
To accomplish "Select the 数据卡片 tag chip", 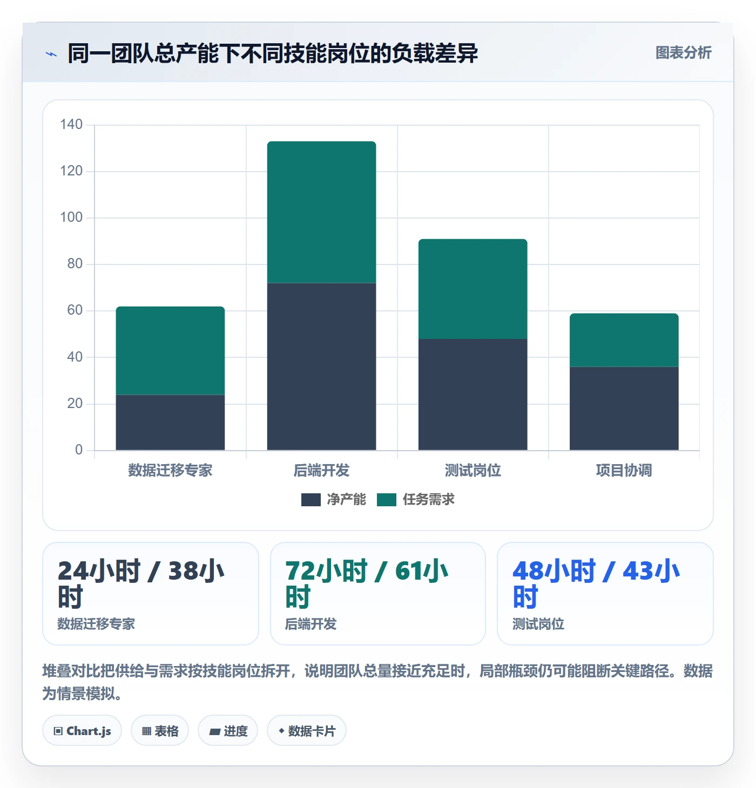I will click(307, 731).
